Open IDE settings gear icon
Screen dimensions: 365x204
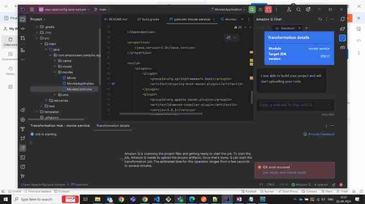tap(308, 10)
